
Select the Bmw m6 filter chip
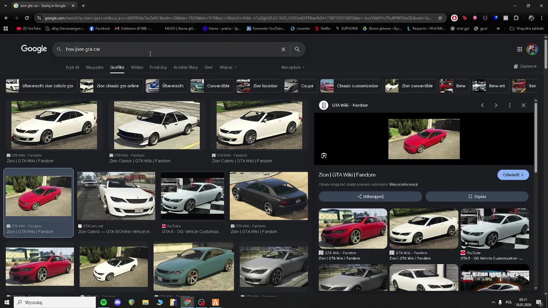(x=491, y=86)
